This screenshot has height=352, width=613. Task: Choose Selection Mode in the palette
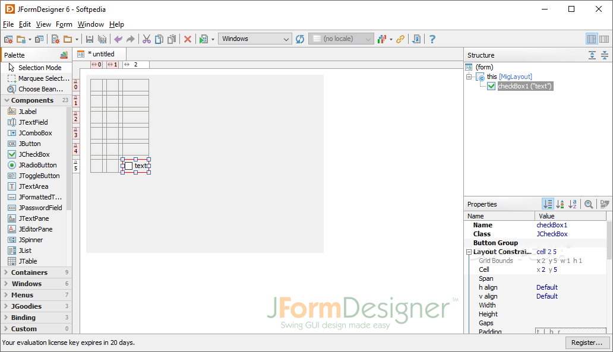39,68
